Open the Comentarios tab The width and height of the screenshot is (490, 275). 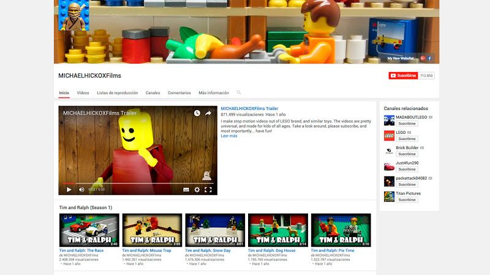click(179, 93)
